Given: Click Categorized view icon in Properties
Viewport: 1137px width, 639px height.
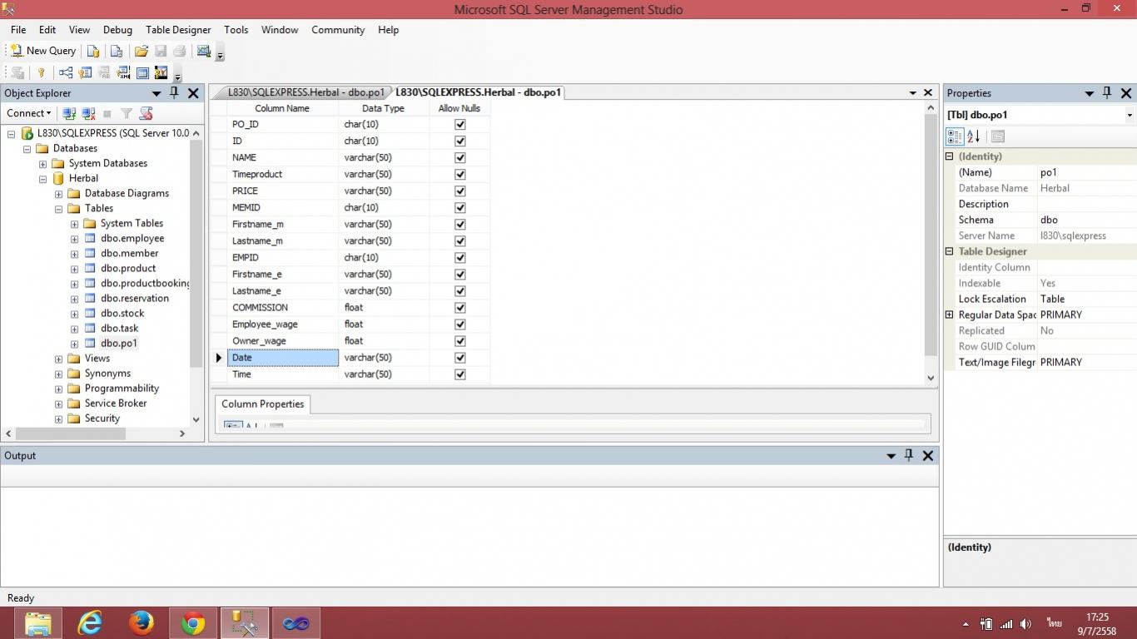Looking at the screenshot, I should click(955, 136).
